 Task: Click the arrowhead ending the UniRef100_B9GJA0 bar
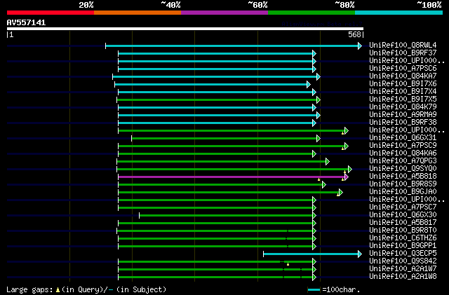pos(341,192)
